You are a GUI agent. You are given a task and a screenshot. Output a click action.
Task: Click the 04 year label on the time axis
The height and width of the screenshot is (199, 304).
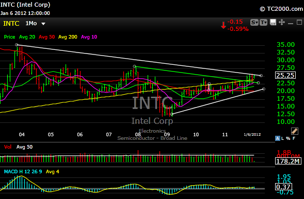tap(22, 135)
